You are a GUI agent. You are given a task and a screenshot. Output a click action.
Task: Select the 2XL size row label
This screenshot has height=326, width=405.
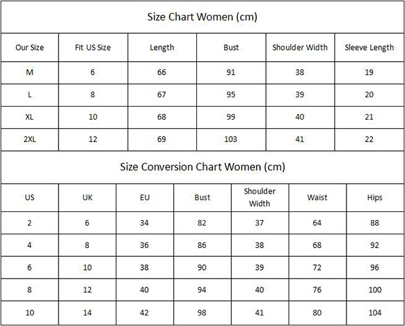coord(30,140)
